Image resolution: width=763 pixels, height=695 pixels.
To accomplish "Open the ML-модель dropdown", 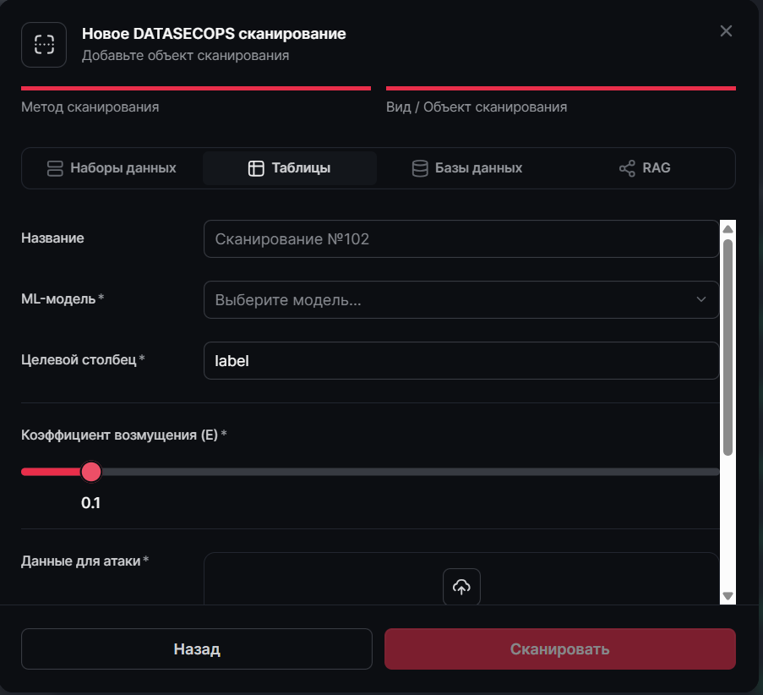I will click(461, 299).
